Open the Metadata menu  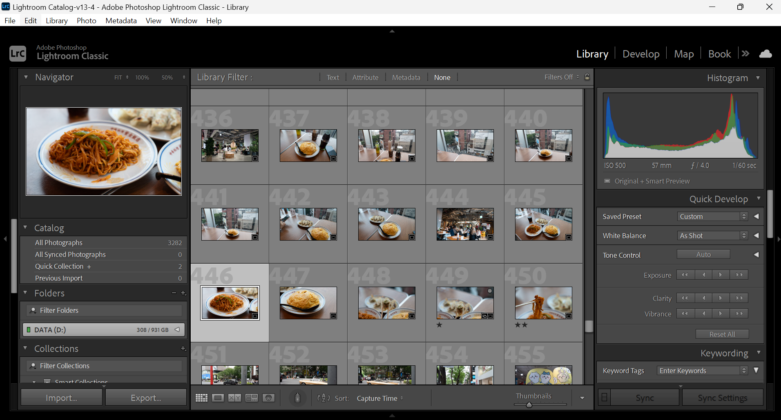click(121, 20)
